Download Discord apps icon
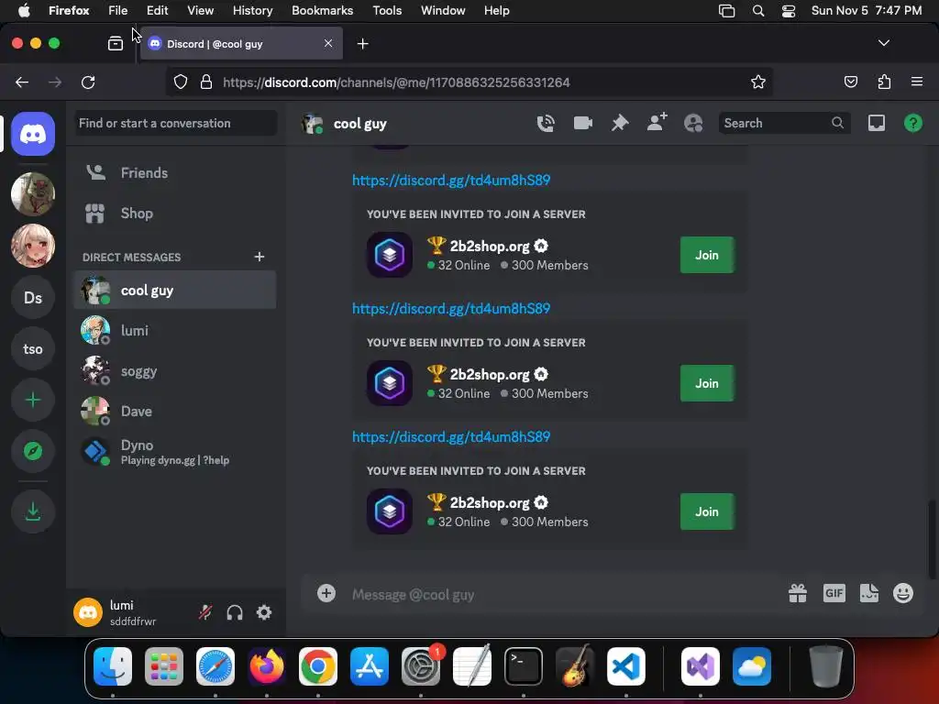Image resolution: width=939 pixels, height=704 pixels. [x=33, y=511]
